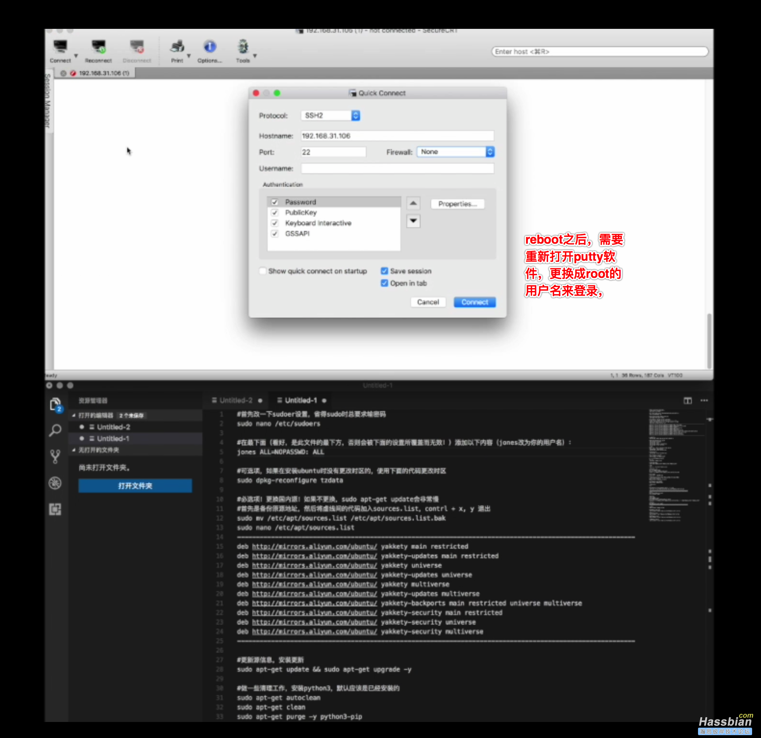Open aliyun mirror link on line 24
Image resolution: width=761 pixels, height=738 pixels.
(315, 632)
